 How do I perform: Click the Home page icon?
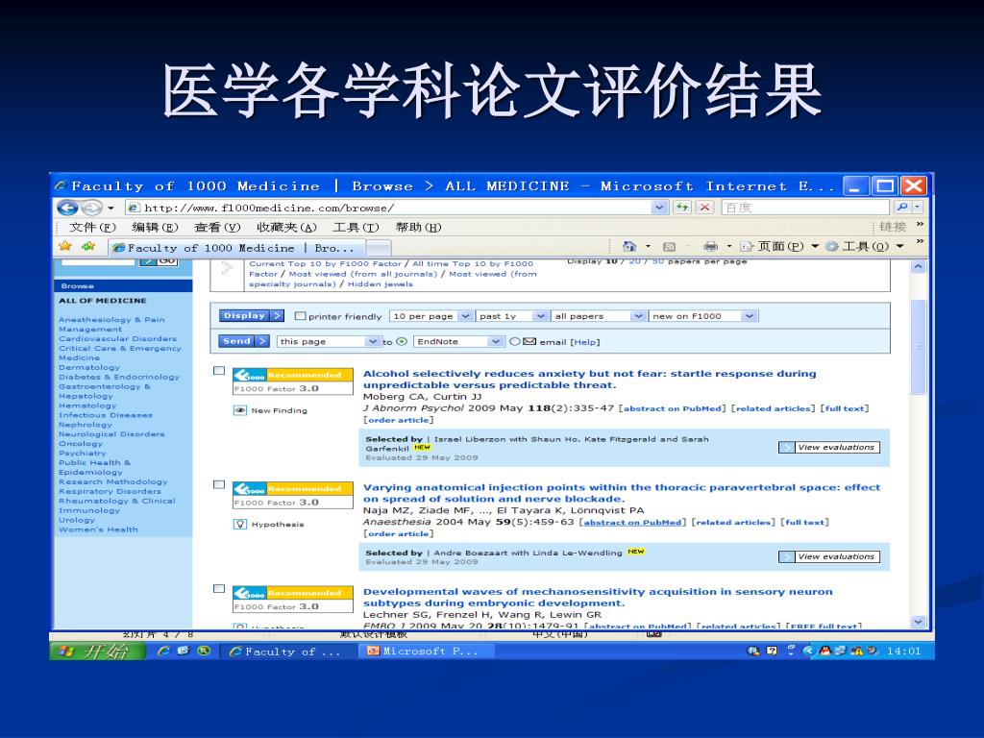click(x=628, y=246)
